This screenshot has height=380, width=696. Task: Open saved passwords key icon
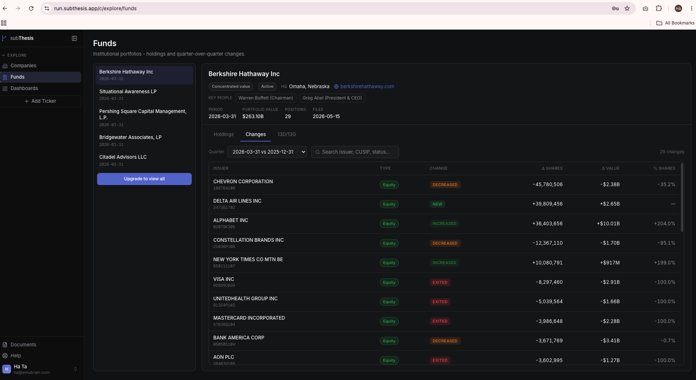pyautogui.click(x=615, y=8)
